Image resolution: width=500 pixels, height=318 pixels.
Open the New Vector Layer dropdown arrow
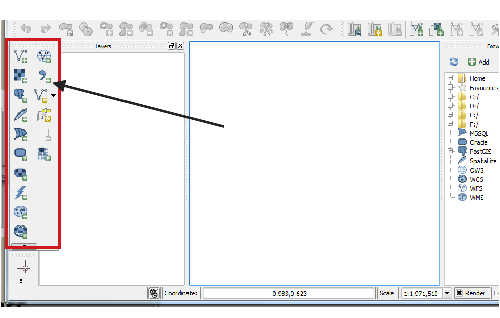(x=53, y=95)
